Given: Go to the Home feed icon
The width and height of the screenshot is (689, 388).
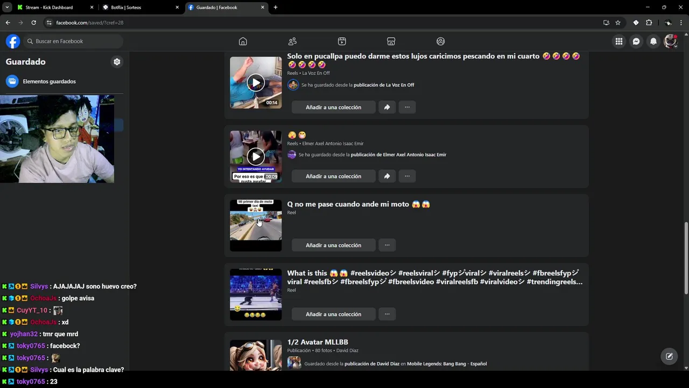Looking at the screenshot, I should 243,41.
